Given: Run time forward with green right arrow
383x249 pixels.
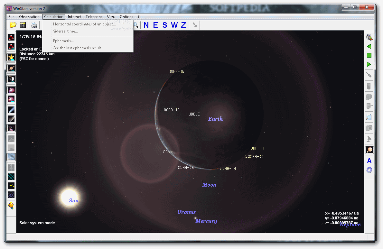Looking at the screenshot, I should pos(369,64).
